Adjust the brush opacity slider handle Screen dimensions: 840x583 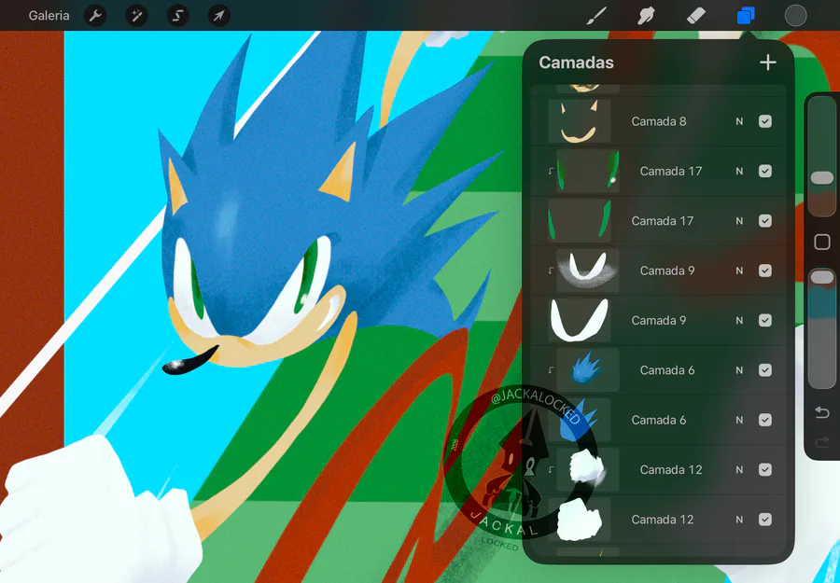821,277
